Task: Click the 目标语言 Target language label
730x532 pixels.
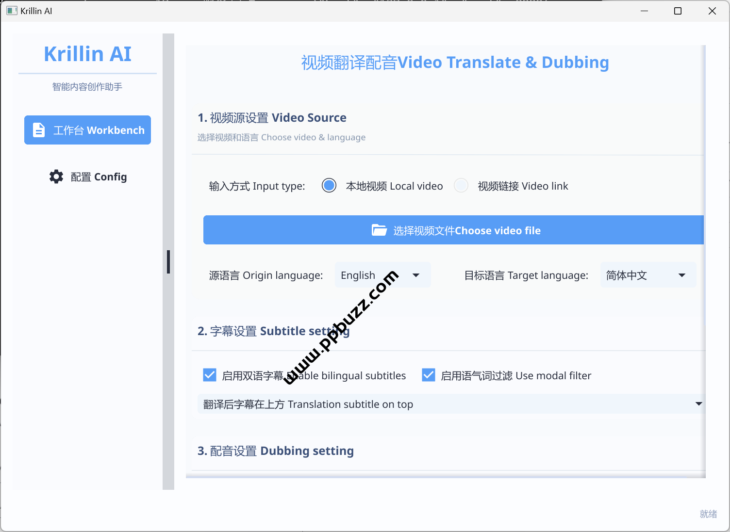Action: point(526,275)
